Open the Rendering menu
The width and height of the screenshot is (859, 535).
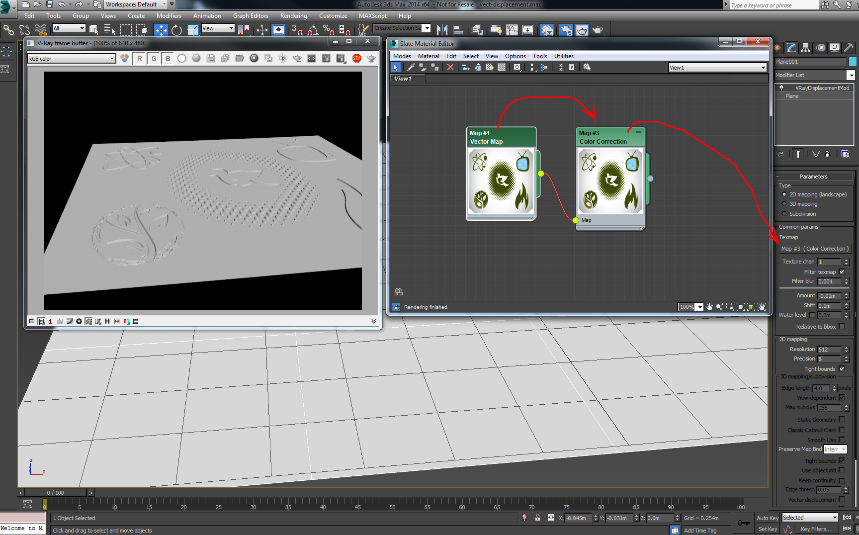[293, 16]
